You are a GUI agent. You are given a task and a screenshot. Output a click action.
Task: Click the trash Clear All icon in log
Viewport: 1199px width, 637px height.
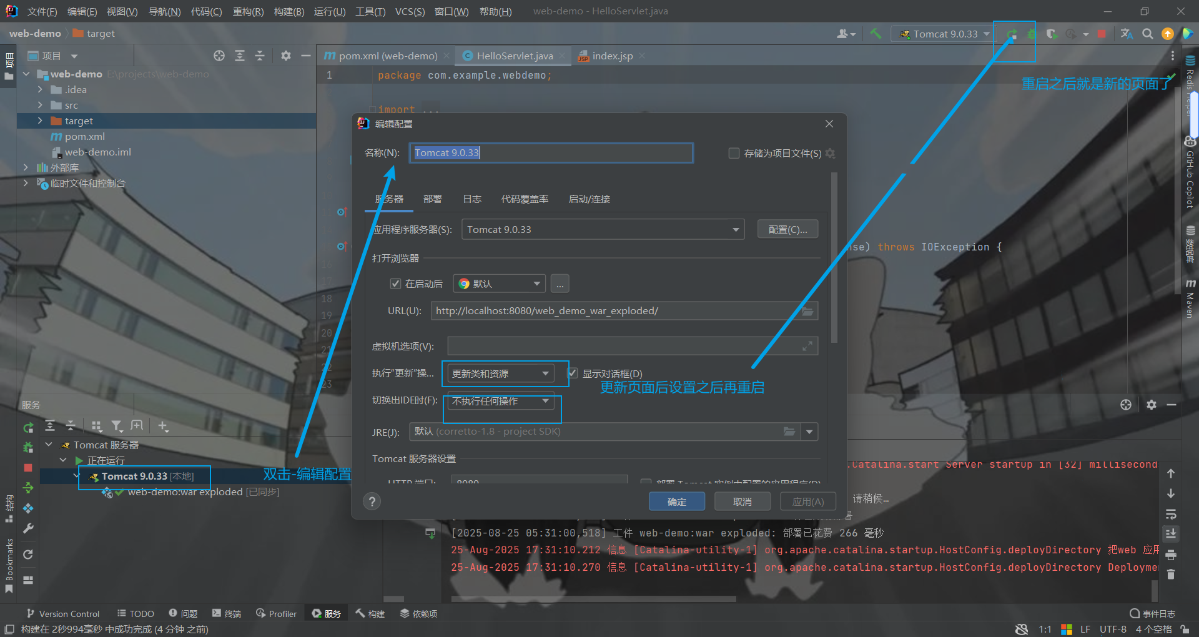(x=1171, y=575)
